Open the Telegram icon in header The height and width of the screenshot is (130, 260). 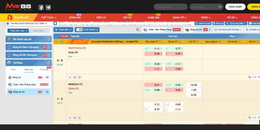coord(48,7)
